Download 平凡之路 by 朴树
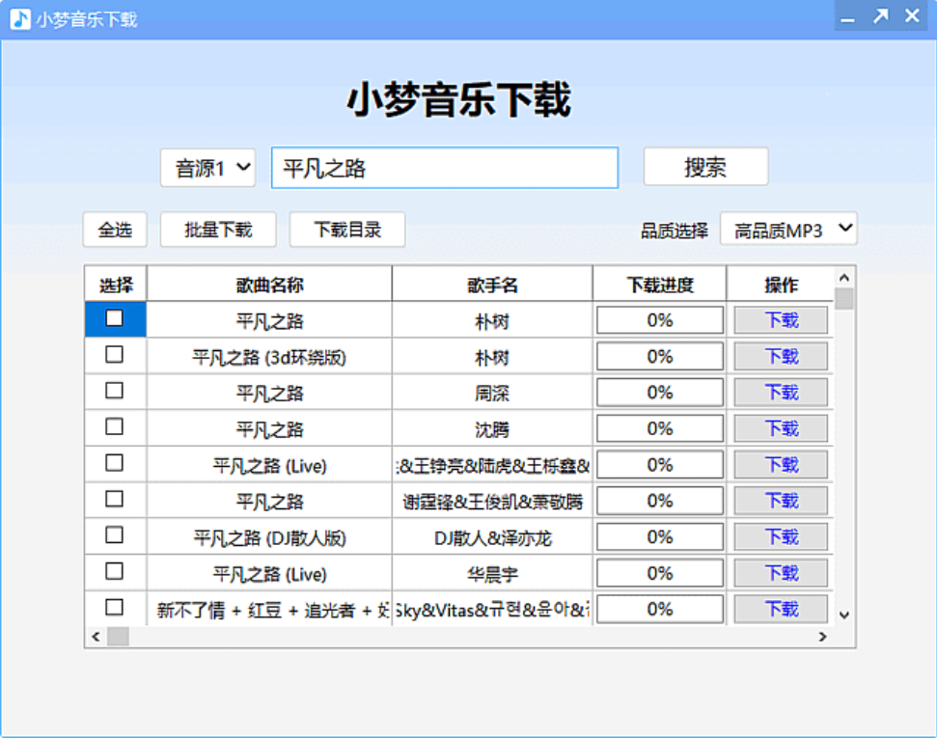Screen dimensions: 937x738 (780, 319)
